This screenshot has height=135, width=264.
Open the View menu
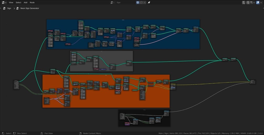[x=11, y=3]
